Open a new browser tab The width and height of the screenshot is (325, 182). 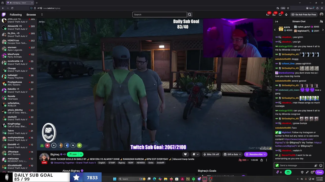point(37,3)
